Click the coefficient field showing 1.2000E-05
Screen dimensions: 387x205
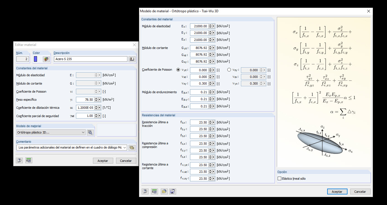[x=85, y=108]
